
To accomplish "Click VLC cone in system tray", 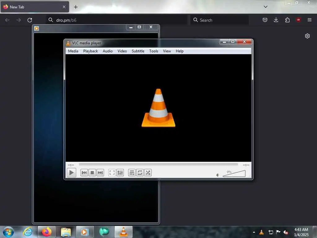I will (261, 232).
